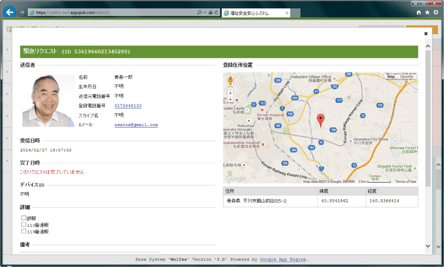Image resolution: width=444 pixels, height=267 pixels.
Task: Click the address cell 青森県 平川市館山前田85-2
Action: coord(270,201)
